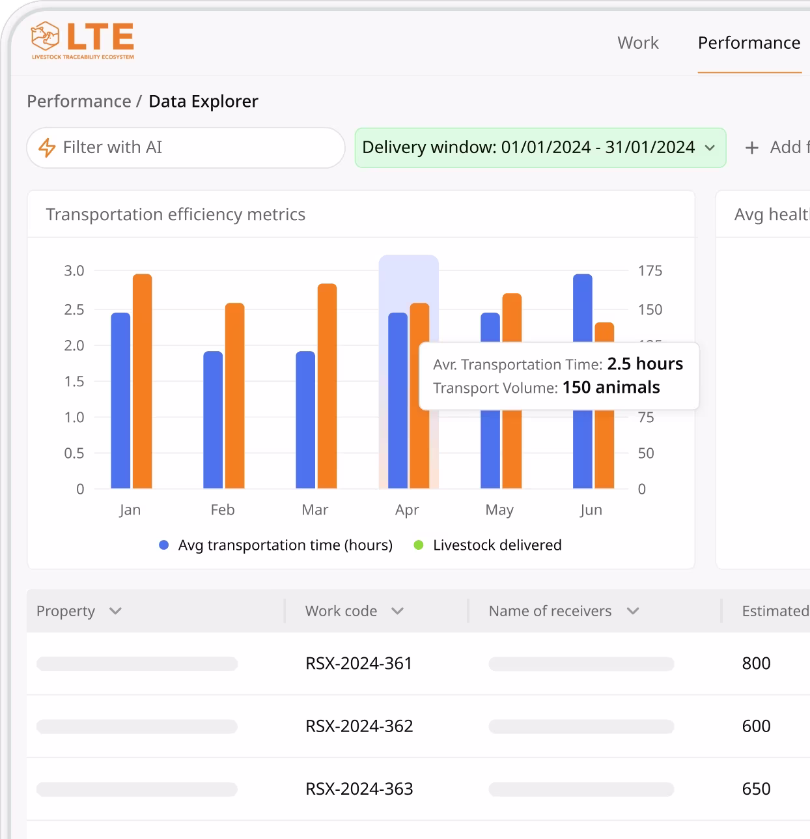
Task: Sort by Property column header
Action: coord(66,611)
